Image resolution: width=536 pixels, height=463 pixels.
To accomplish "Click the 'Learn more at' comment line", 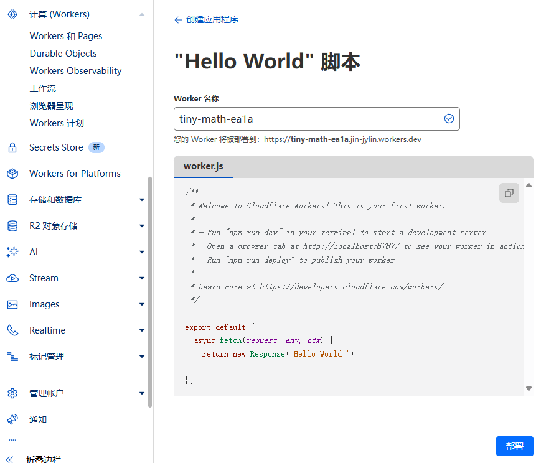I will click(x=317, y=287).
